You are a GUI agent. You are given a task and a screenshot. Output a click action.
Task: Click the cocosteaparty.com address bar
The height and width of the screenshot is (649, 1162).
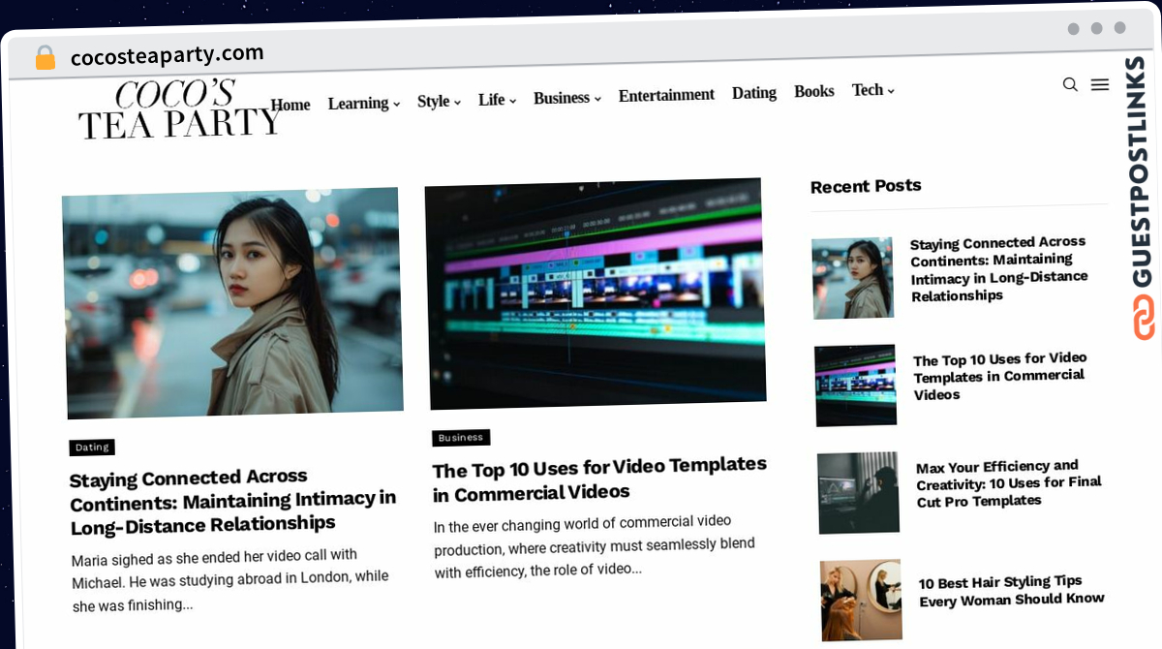[x=167, y=55]
